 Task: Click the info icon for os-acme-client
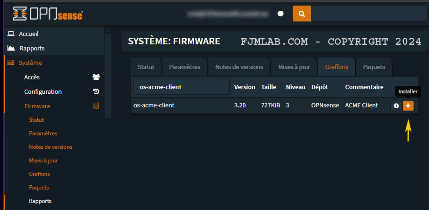[396, 106]
